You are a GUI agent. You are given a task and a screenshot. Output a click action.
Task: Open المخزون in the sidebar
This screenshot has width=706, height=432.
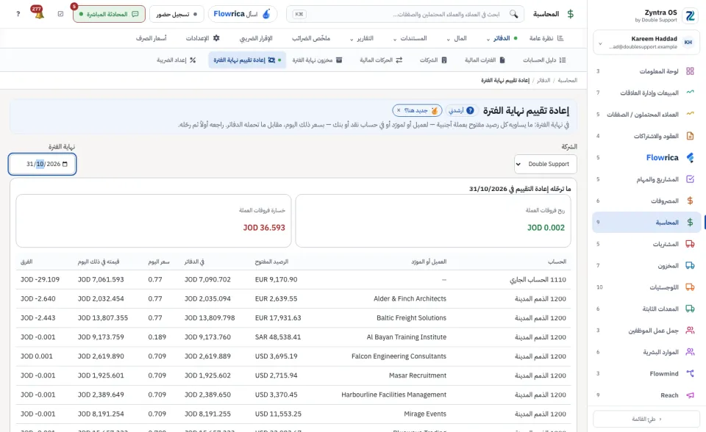(x=646, y=265)
